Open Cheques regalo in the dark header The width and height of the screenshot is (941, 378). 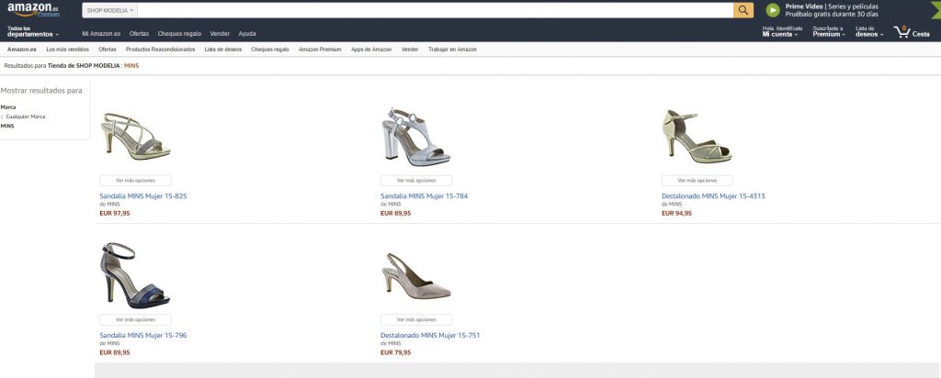(x=179, y=34)
